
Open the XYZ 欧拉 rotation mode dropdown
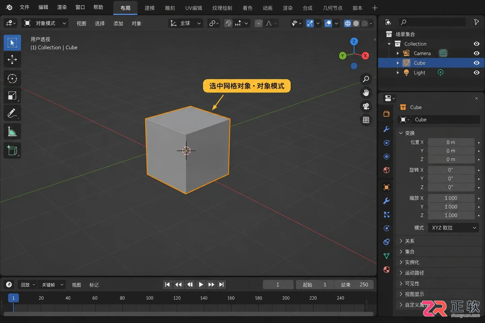(454, 228)
